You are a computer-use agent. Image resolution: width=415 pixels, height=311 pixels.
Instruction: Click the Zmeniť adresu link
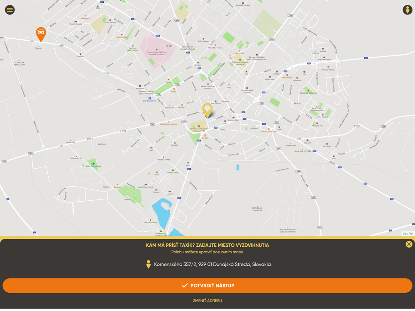(x=207, y=300)
